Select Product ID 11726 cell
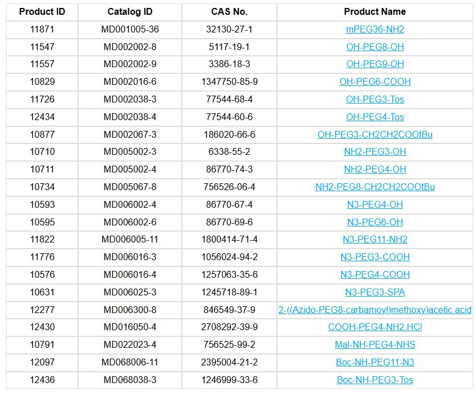476x395 pixels. (42, 99)
